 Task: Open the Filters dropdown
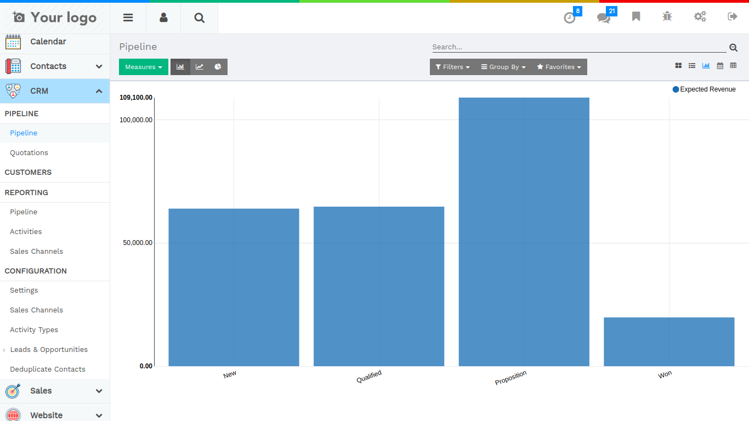tap(452, 67)
